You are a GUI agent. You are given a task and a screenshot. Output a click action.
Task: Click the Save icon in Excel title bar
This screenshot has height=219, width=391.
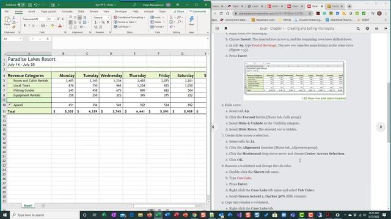[30, 5]
